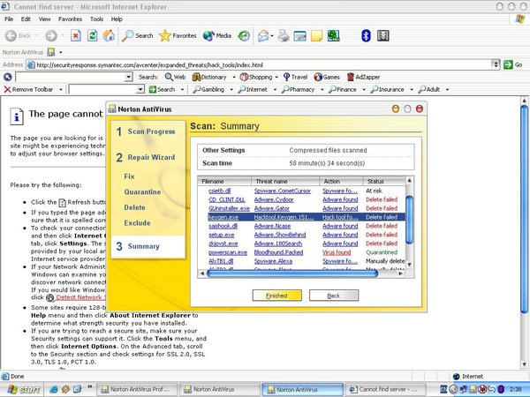Click the scan results vertical scrollbar thumb
This screenshot has height=397, width=530.
(409, 220)
